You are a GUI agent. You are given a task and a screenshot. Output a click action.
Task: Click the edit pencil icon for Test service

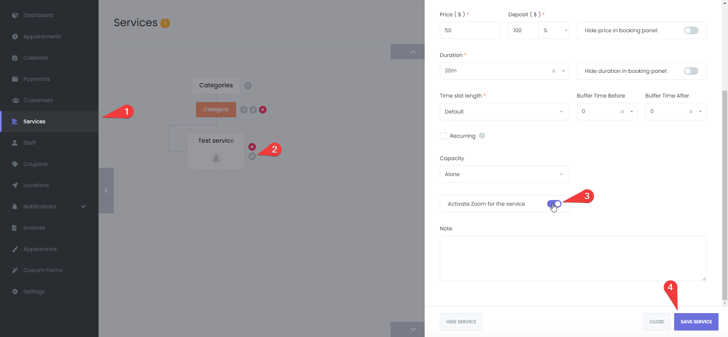(x=252, y=156)
